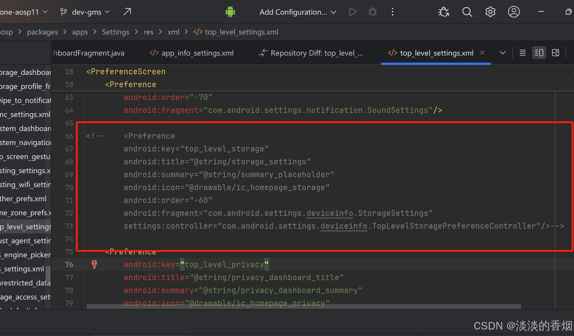
Task: Switch to design-only view mode
Action: point(555,53)
